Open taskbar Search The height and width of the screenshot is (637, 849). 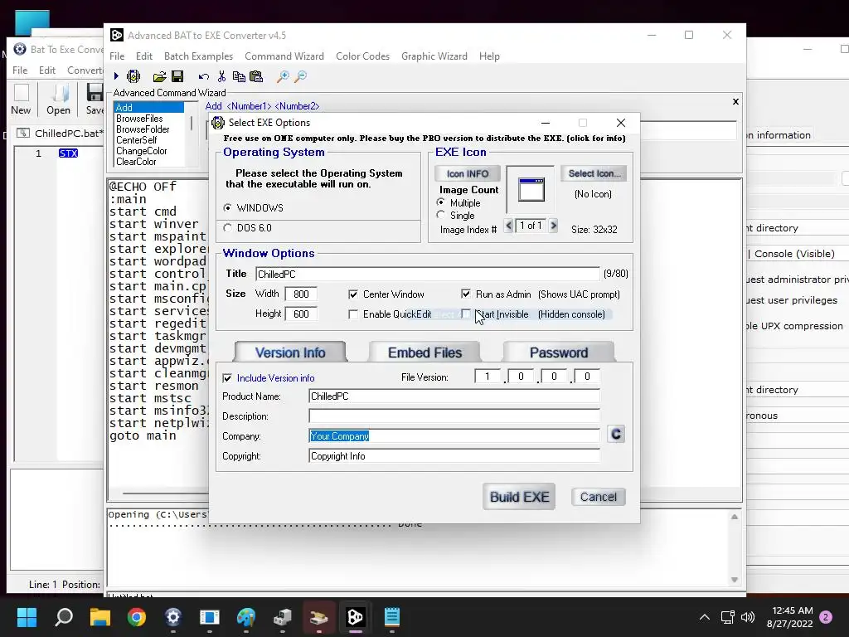click(x=64, y=617)
